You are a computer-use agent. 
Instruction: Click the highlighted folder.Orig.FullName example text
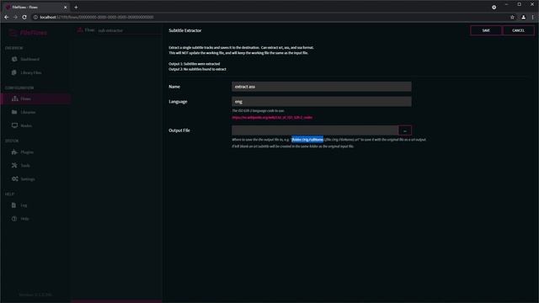coord(307,140)
